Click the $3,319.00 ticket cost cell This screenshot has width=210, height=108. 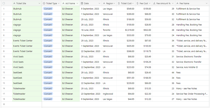pyautogui.click(x=126, y=30)
